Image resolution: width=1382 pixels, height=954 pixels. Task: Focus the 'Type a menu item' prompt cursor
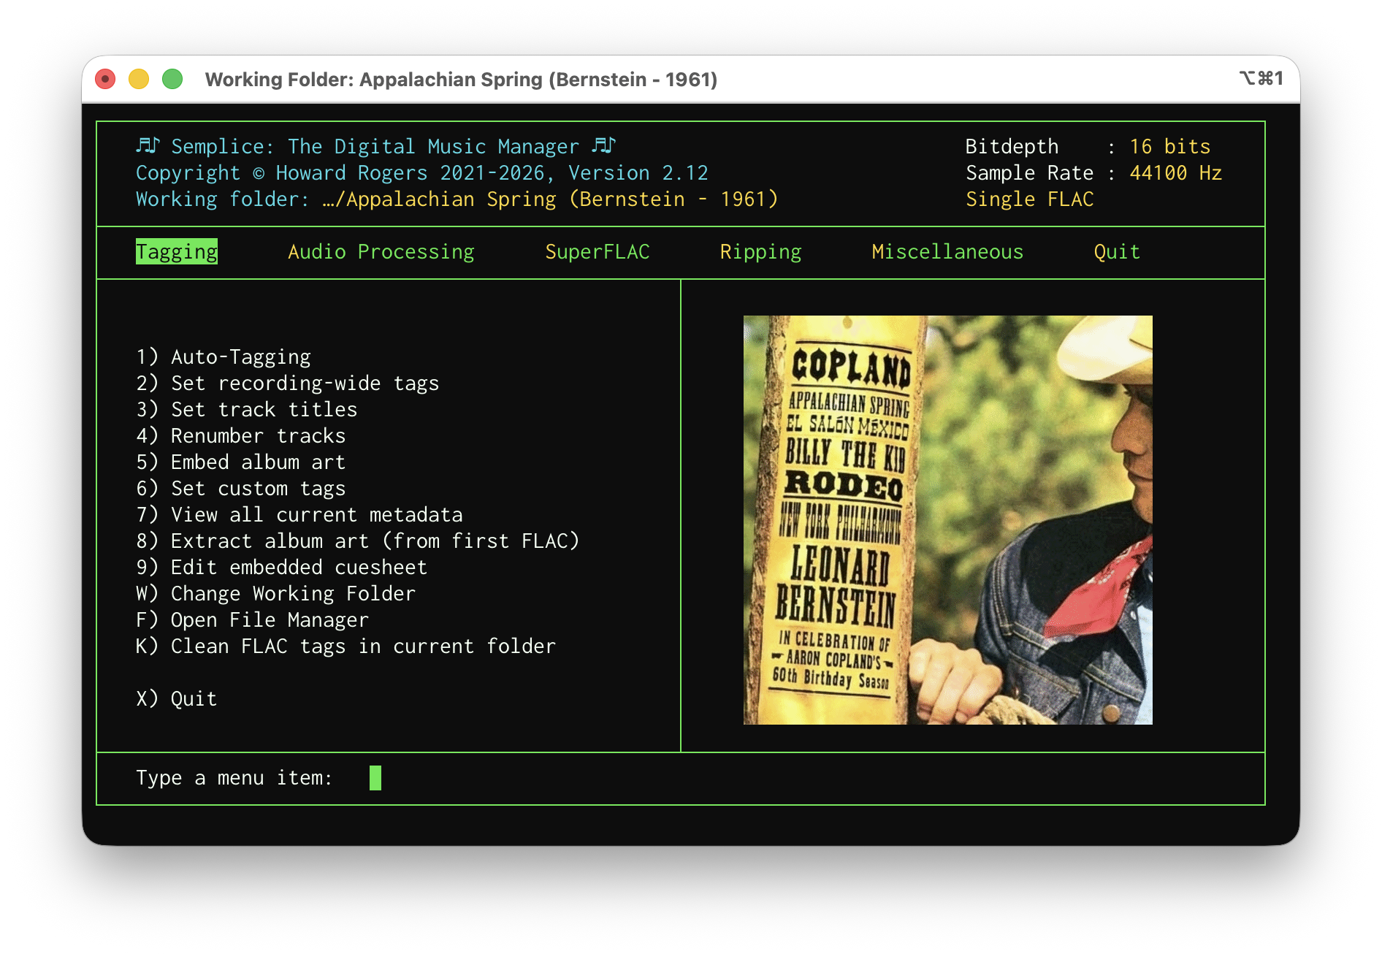tap(375, 778)
